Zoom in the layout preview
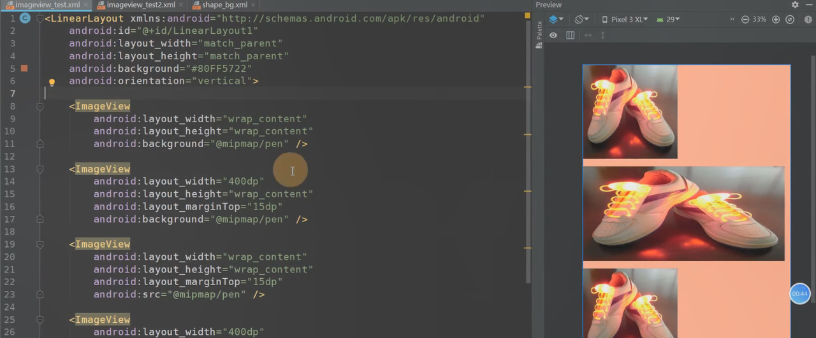Viewport: 816px width, 338px height. (776, 20)
